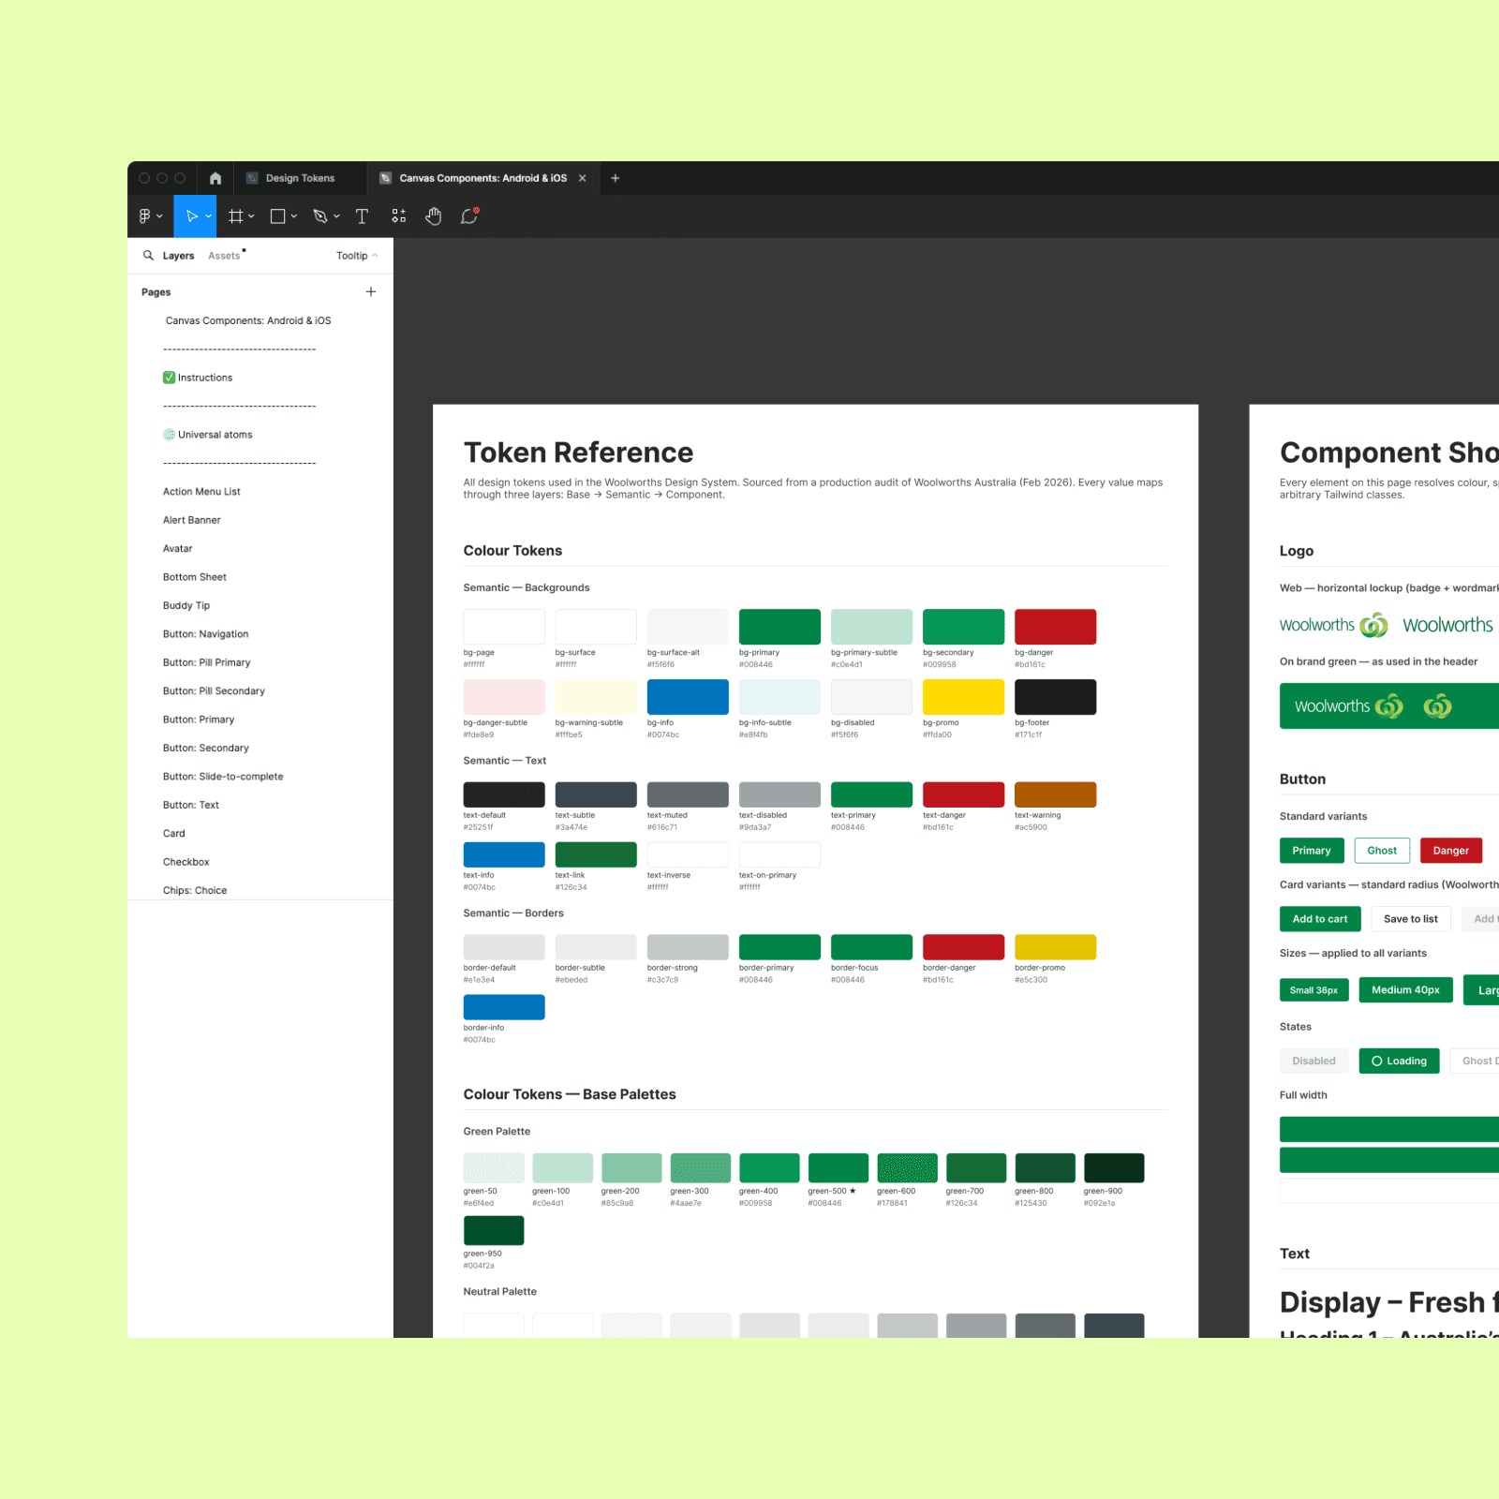Image resolution: width=1499 pixels, height=1499 pixels.
Task: Click the Save to list button
Action: pyautogui.click(x=1411, y=919)
